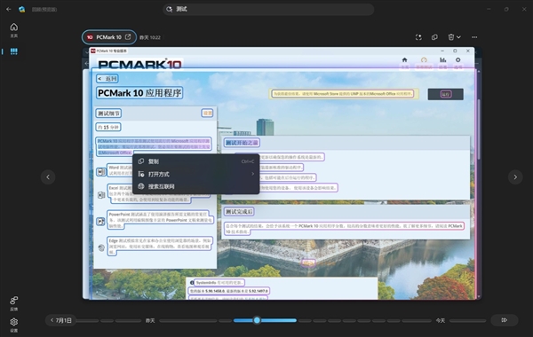The width and height of the screenshot is (533, 337).
Task: Expand the delete options chevron
Action: tap(458, 37)
